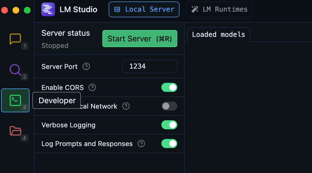Click the Developer tooltip label
Image resolution: width=312 pixels, height=173 pixels.
coord(56,100)
